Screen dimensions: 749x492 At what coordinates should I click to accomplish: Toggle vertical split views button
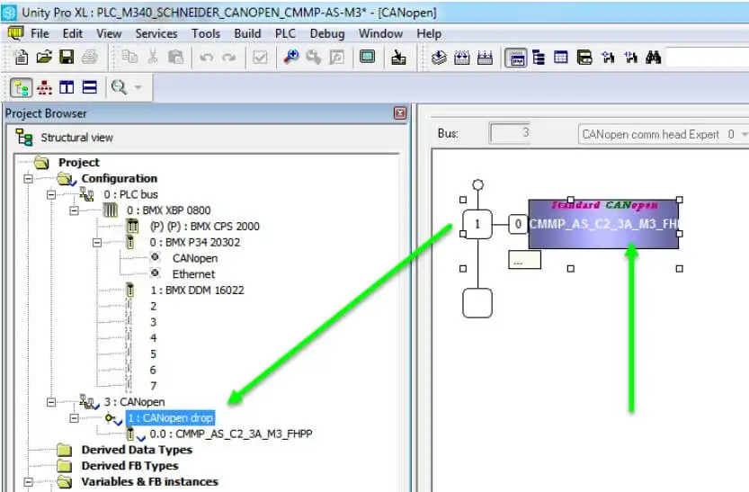[67, 87]
